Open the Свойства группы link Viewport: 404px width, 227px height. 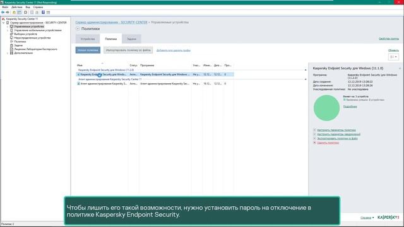click(x=389, y=38)
